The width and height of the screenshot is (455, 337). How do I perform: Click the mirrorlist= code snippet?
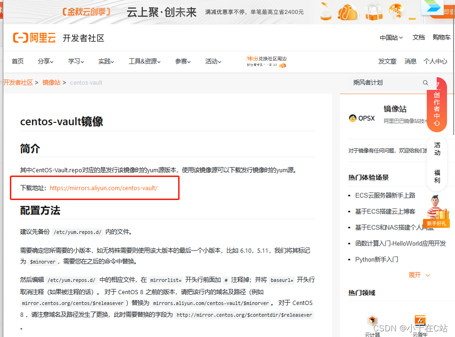166,281
